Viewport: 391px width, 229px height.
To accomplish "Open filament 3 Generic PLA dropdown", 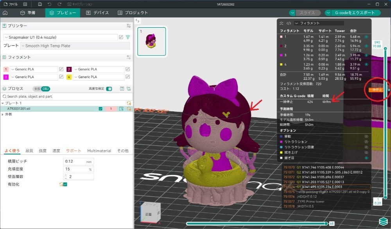I will click(x=34, y=77).
